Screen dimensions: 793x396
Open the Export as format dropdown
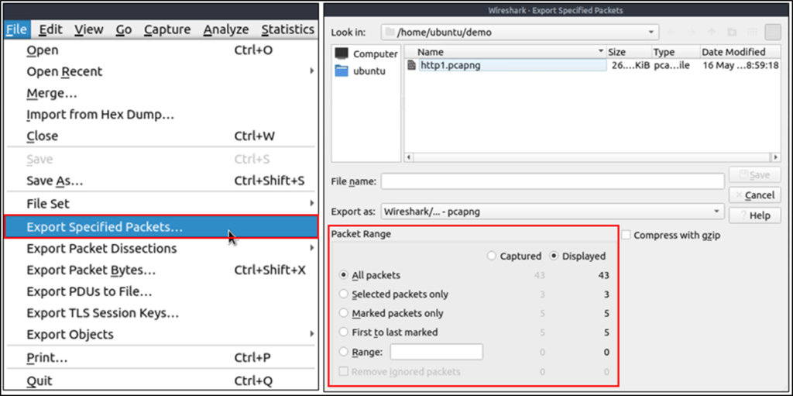(552, 212)
